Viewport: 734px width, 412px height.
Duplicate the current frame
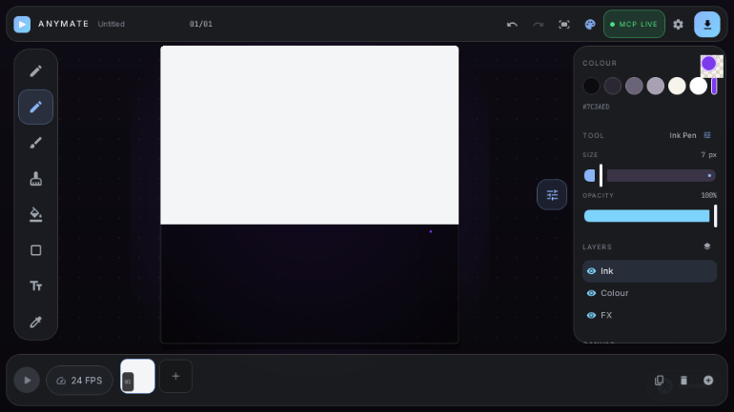[659, 381]
